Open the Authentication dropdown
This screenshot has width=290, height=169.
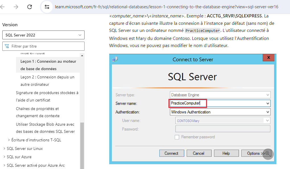220,112
